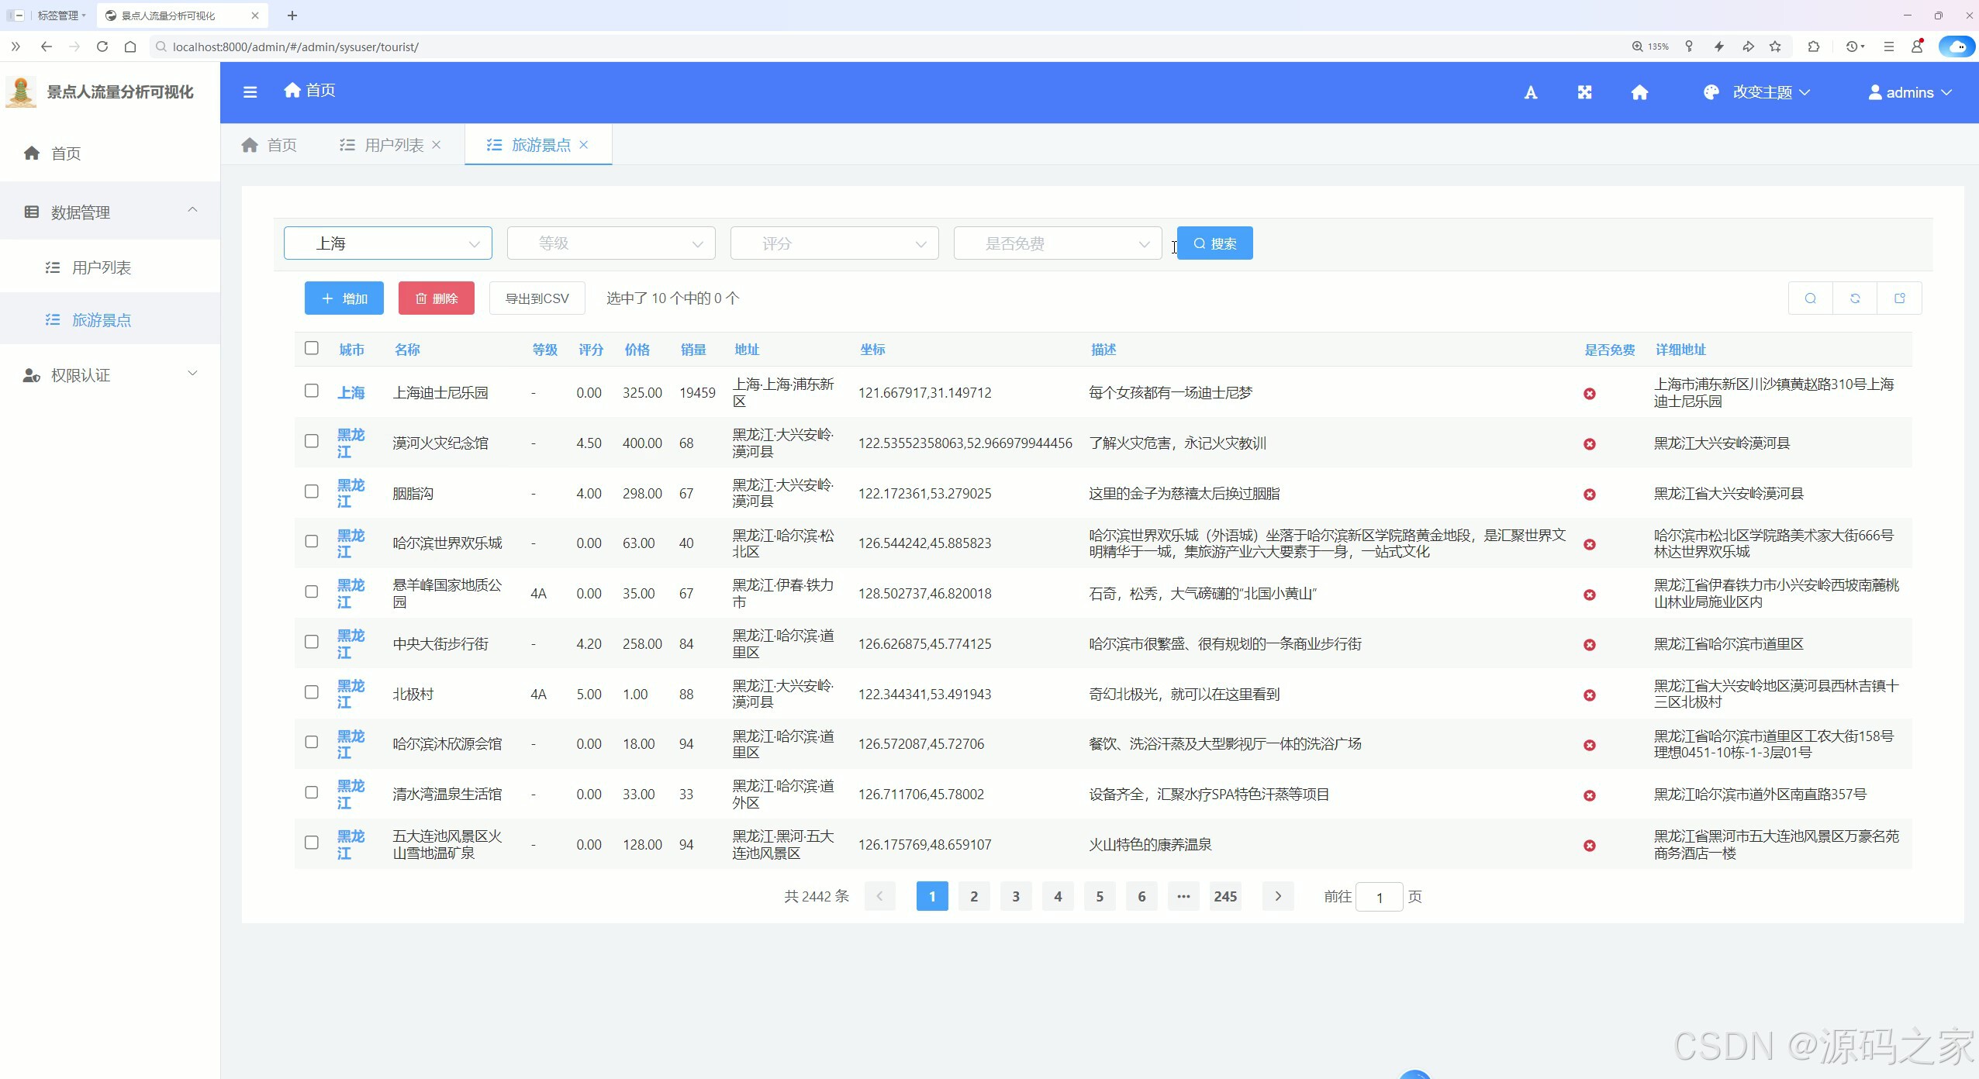Click the table search magnifier icon
This screenshot has height=1079, width=1979.
1810,298
